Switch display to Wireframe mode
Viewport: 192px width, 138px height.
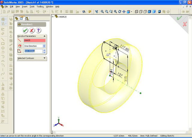point(136,12)
